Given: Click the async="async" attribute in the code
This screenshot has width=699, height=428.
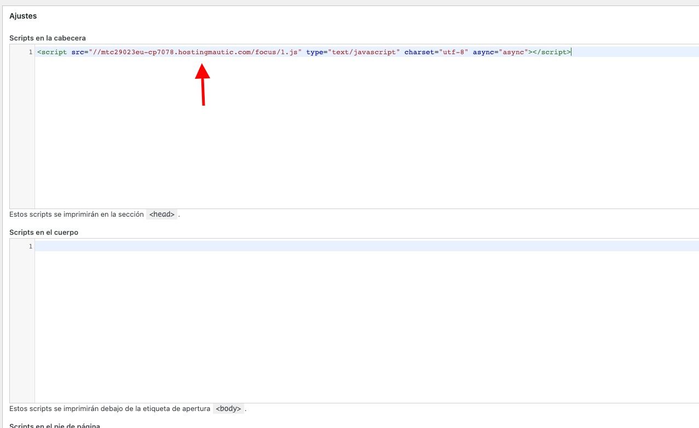Looking at the screenshot, I should [x=500, y=52].
